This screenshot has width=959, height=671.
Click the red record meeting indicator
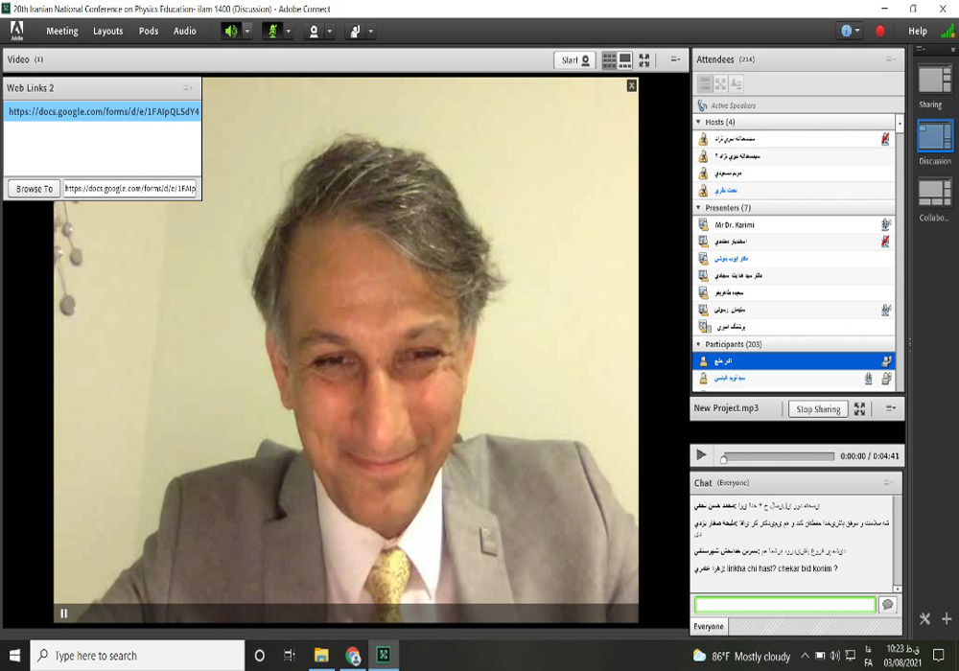tap(880, 31)
